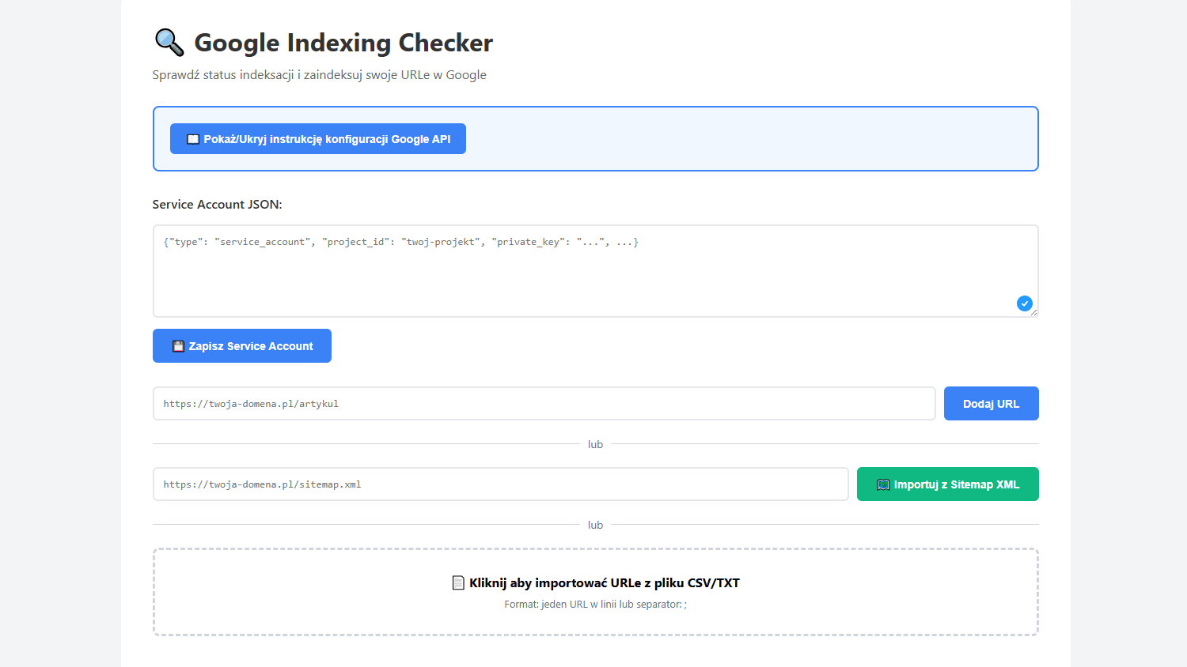Focus the sitemap.xml URL input field
This screenshot has width=1187, height=667.
(x=500, y=484)
